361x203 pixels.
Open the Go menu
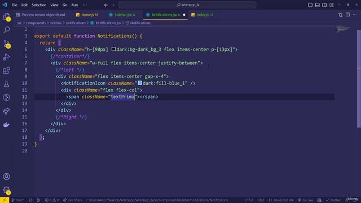[x=65, y=5]
